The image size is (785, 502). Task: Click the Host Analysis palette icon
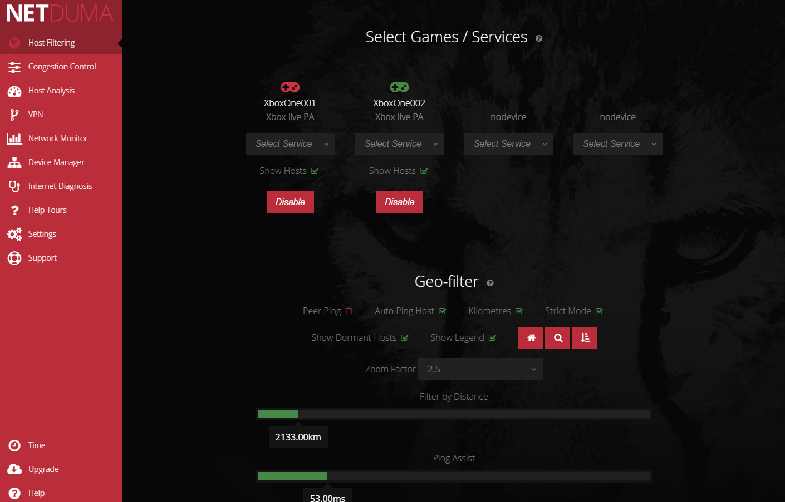pos(14,91)
